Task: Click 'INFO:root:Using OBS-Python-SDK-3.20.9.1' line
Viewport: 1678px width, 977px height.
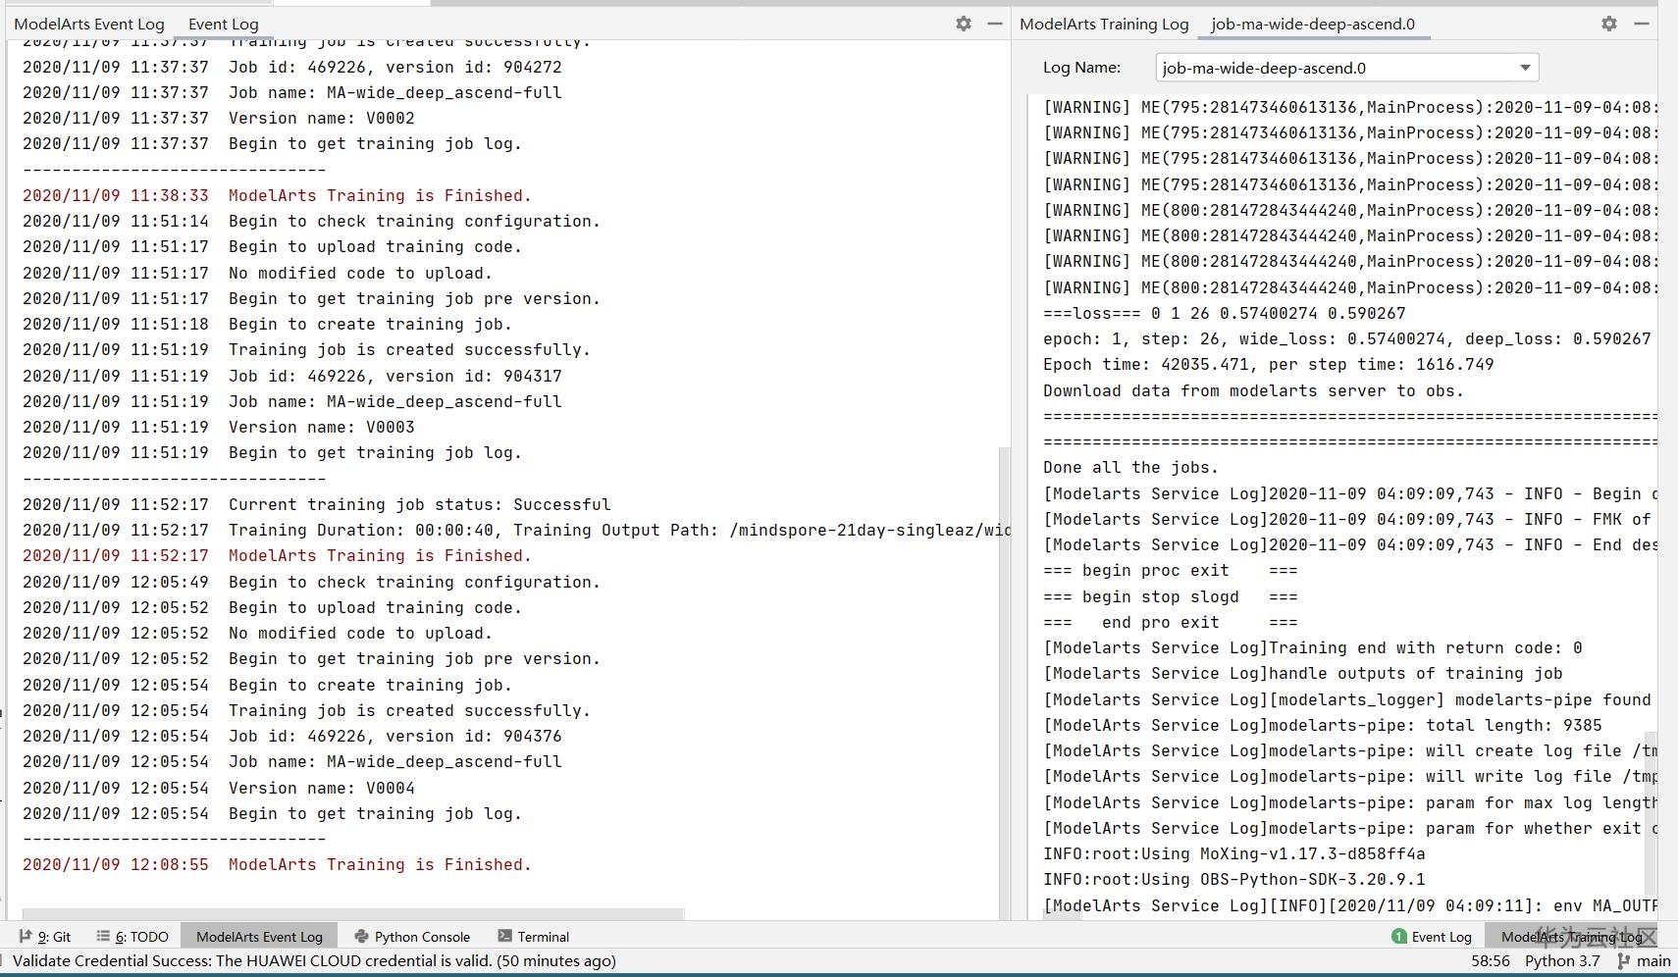Action: click(1234, 879)
